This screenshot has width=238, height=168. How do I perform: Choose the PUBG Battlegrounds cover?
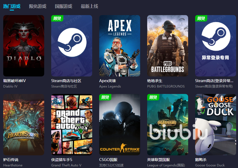point(168,45)
